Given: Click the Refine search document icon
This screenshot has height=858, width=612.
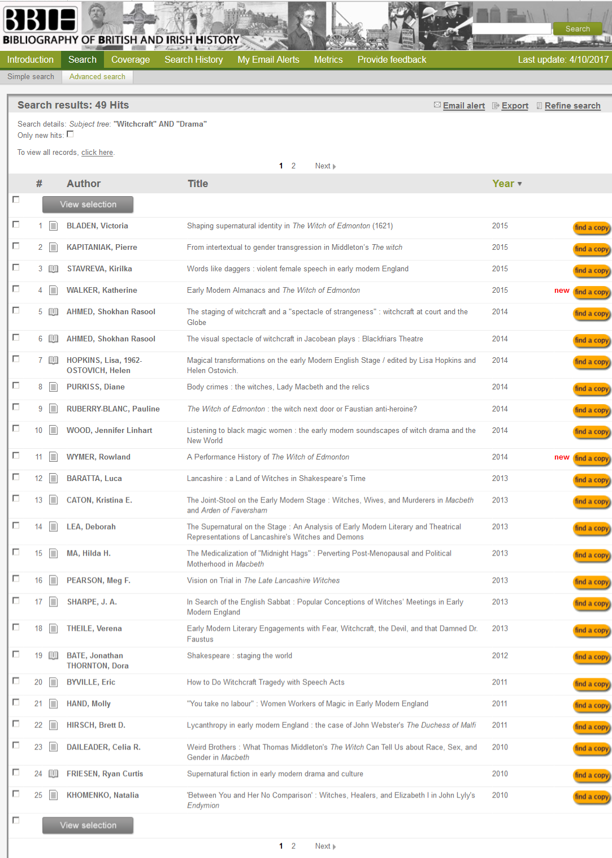Looking at the screenshot, I should point(539,106).
